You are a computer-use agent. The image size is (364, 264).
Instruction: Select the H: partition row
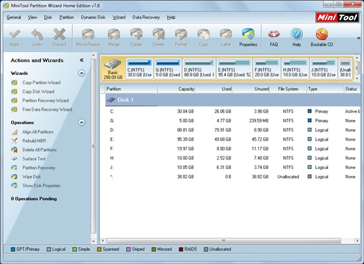tap(233, 158)
